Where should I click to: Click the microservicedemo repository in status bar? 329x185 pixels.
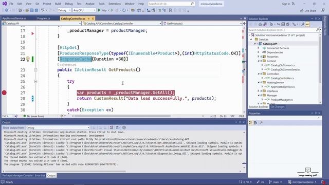[x=302, y=182]
